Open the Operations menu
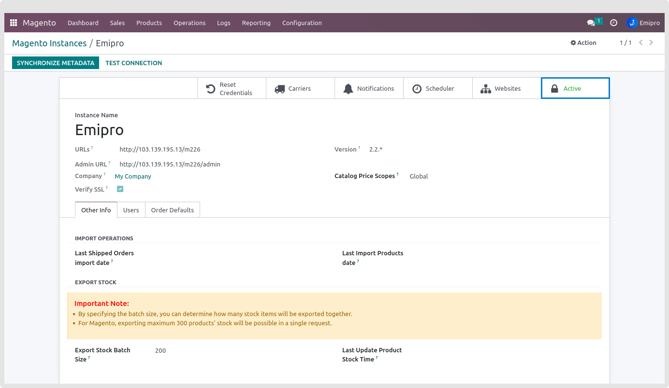Viewport: 669px width, 388px height. pos(189,23)
